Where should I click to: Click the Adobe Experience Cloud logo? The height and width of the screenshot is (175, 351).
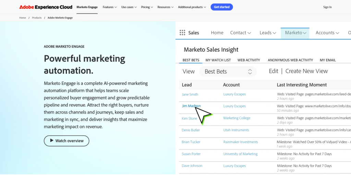pos(46,7)
